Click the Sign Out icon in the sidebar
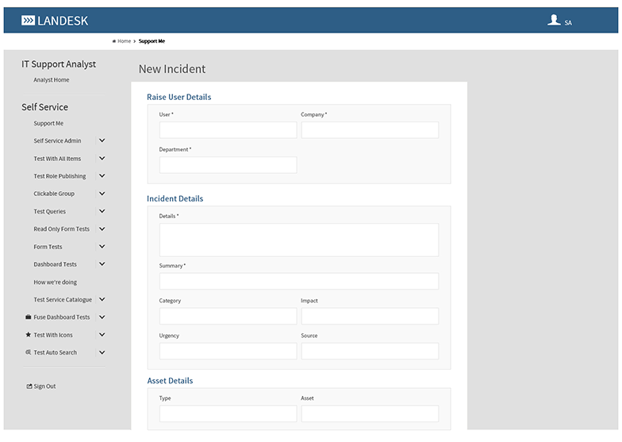 pos(29,386)
